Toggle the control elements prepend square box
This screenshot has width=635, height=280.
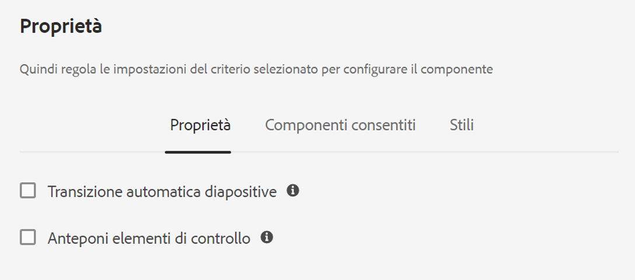pos(28,237)
